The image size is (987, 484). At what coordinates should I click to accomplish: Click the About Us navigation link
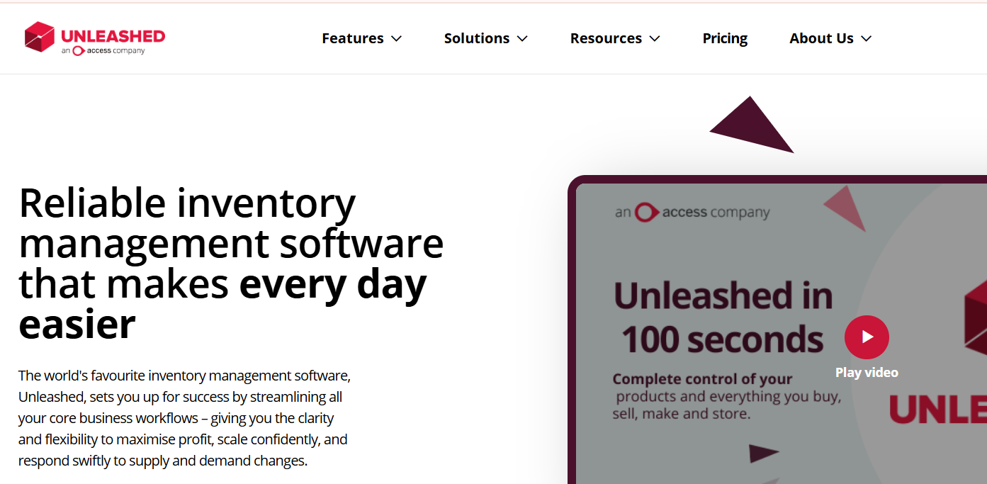pyautogui.click(x=821, y=38)
